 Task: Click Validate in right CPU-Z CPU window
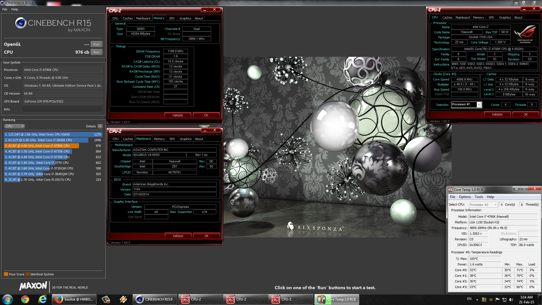click(497, 114)
